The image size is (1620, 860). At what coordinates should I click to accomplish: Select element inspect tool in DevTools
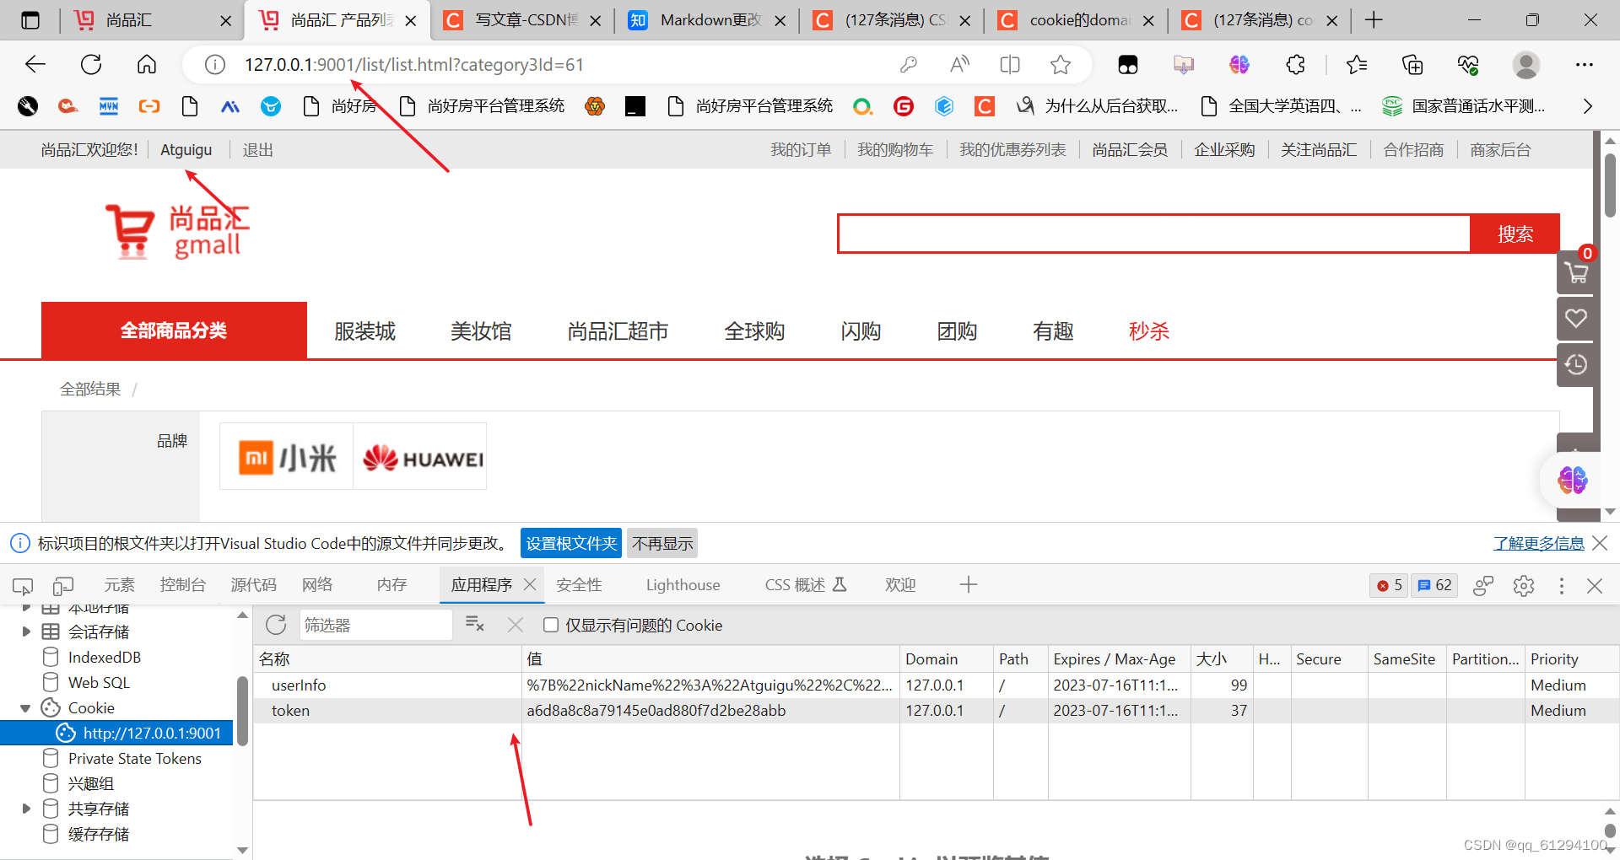(23, 585)
